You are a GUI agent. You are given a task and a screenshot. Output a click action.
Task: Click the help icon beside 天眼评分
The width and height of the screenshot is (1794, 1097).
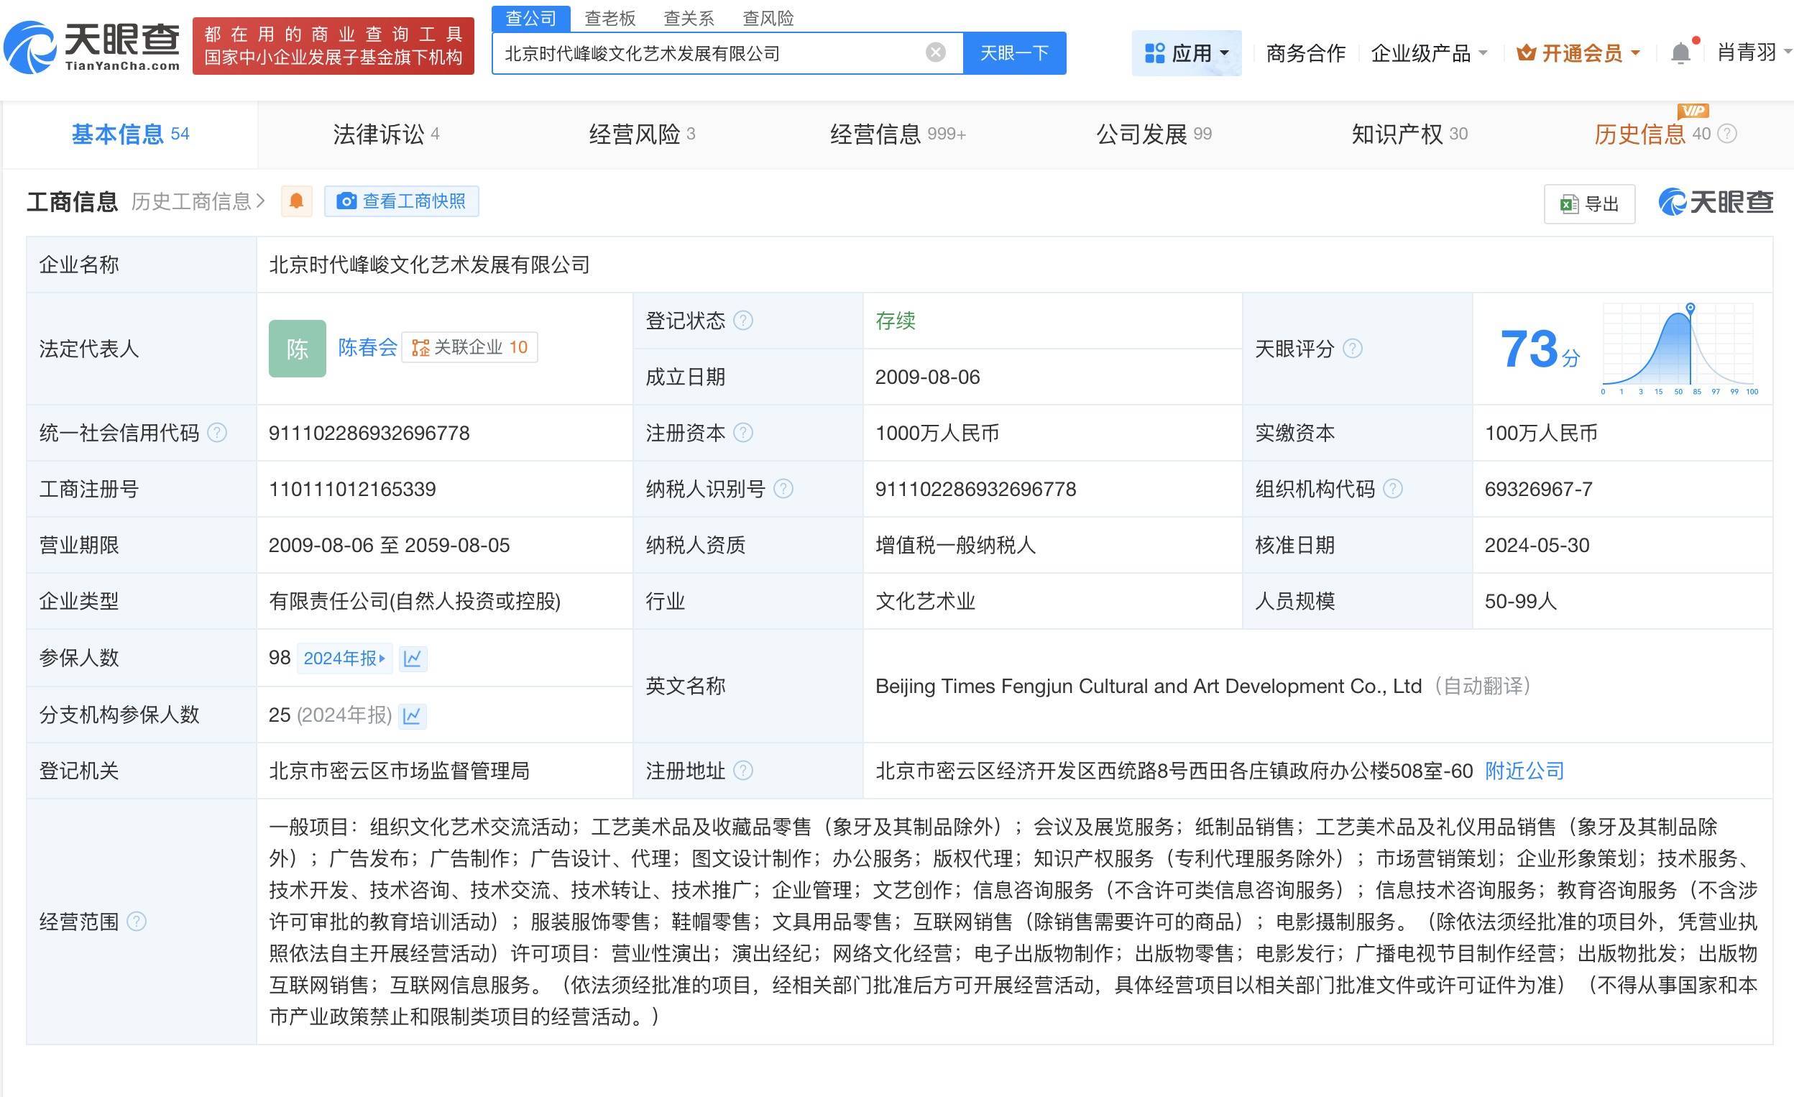[x=1352, y=349]
